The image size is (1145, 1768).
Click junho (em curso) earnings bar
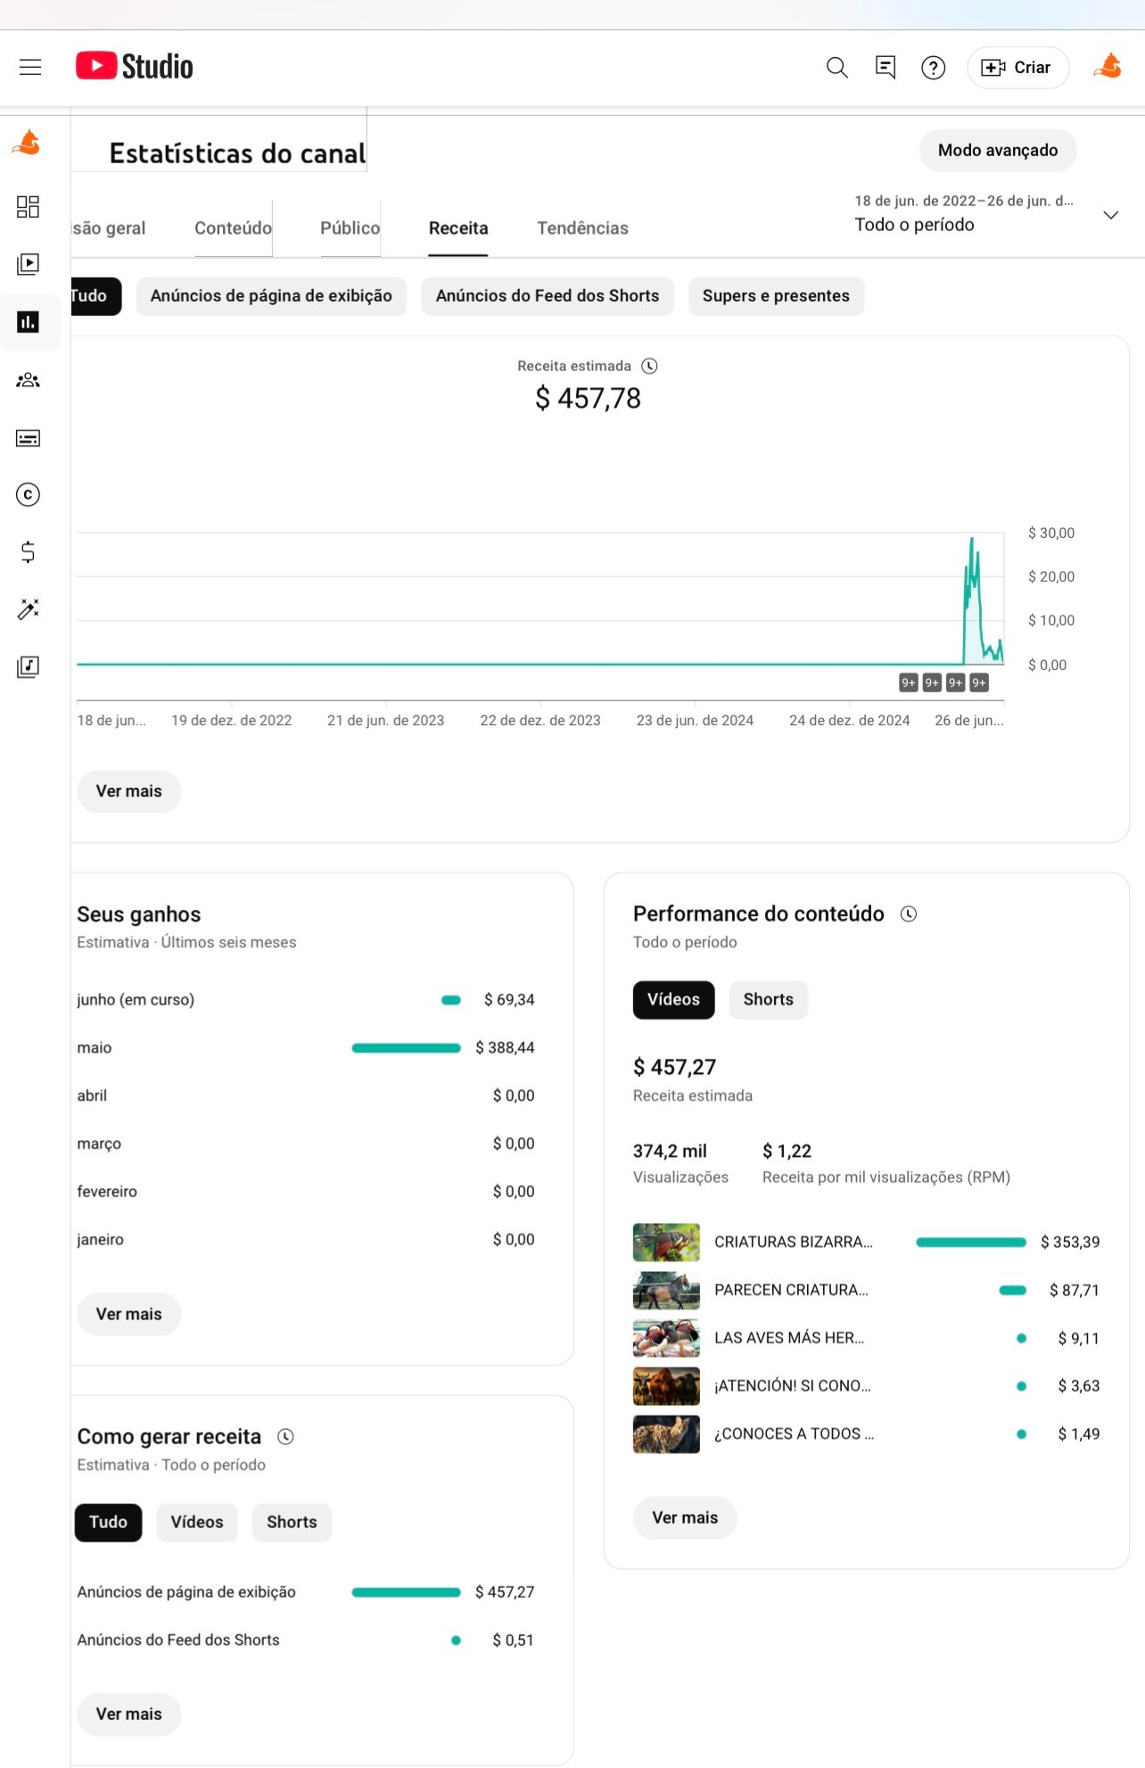451,1000
